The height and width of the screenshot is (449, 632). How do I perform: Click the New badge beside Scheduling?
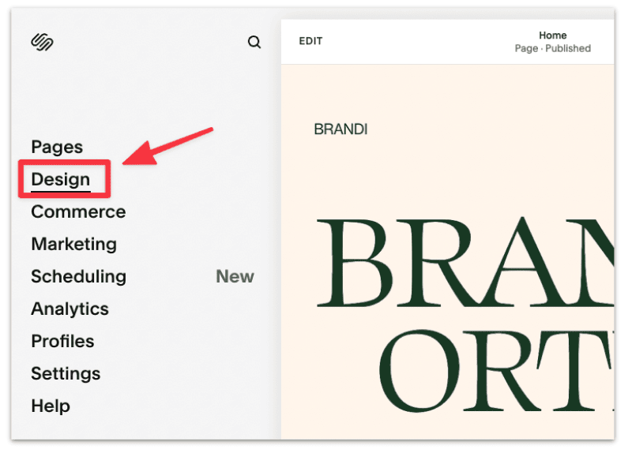click(235, 276)
